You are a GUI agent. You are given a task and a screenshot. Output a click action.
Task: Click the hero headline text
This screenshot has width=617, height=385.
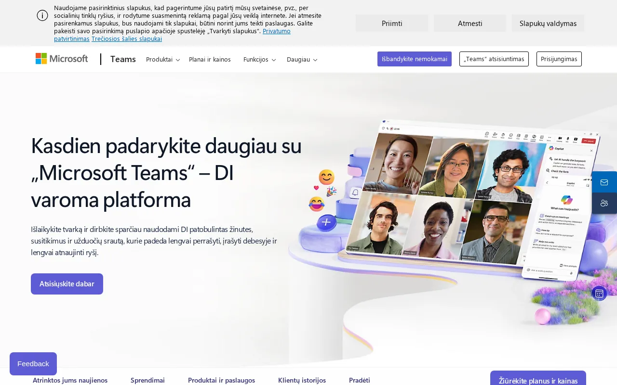(166, 172)
